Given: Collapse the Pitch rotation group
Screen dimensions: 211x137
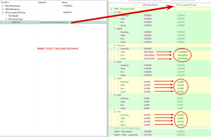Looking at the screenshot, I should [115, 79].
